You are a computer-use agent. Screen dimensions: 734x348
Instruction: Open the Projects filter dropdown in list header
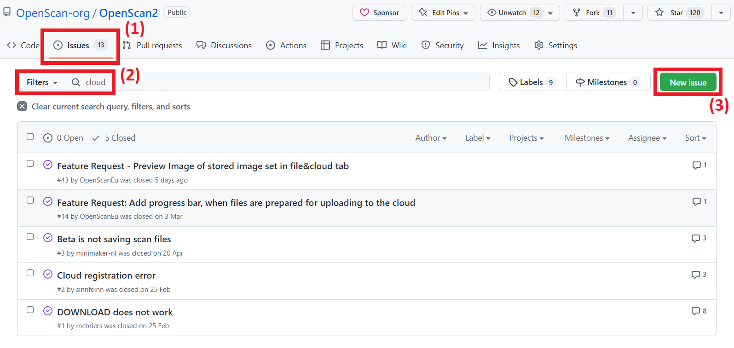point(526,138)
